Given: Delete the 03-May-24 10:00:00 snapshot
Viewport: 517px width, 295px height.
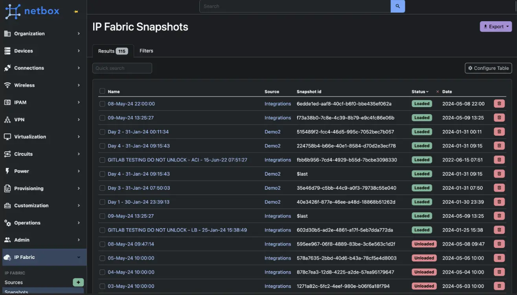Looking at the screenshot, I should click(499, 286).
